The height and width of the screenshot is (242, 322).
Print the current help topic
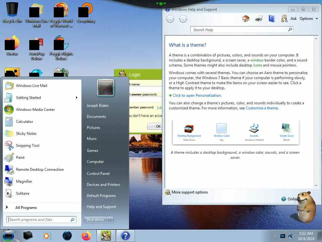coord(259,19)
